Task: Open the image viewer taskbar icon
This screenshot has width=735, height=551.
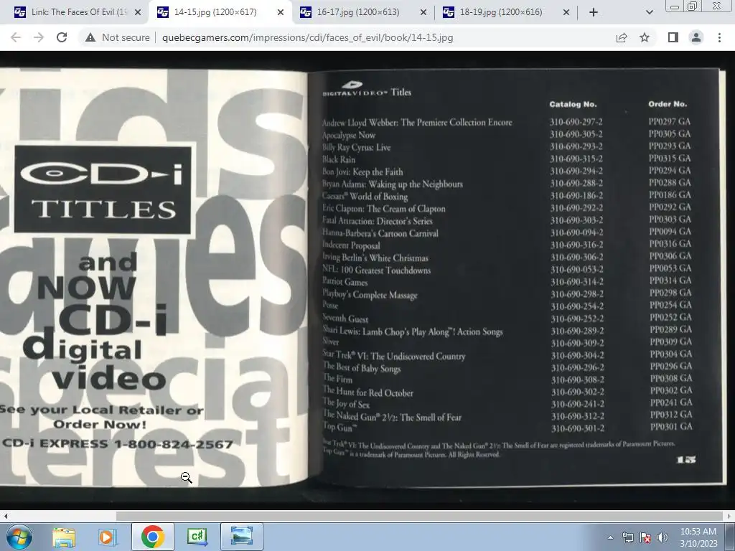Action: (x=241, y=537)
